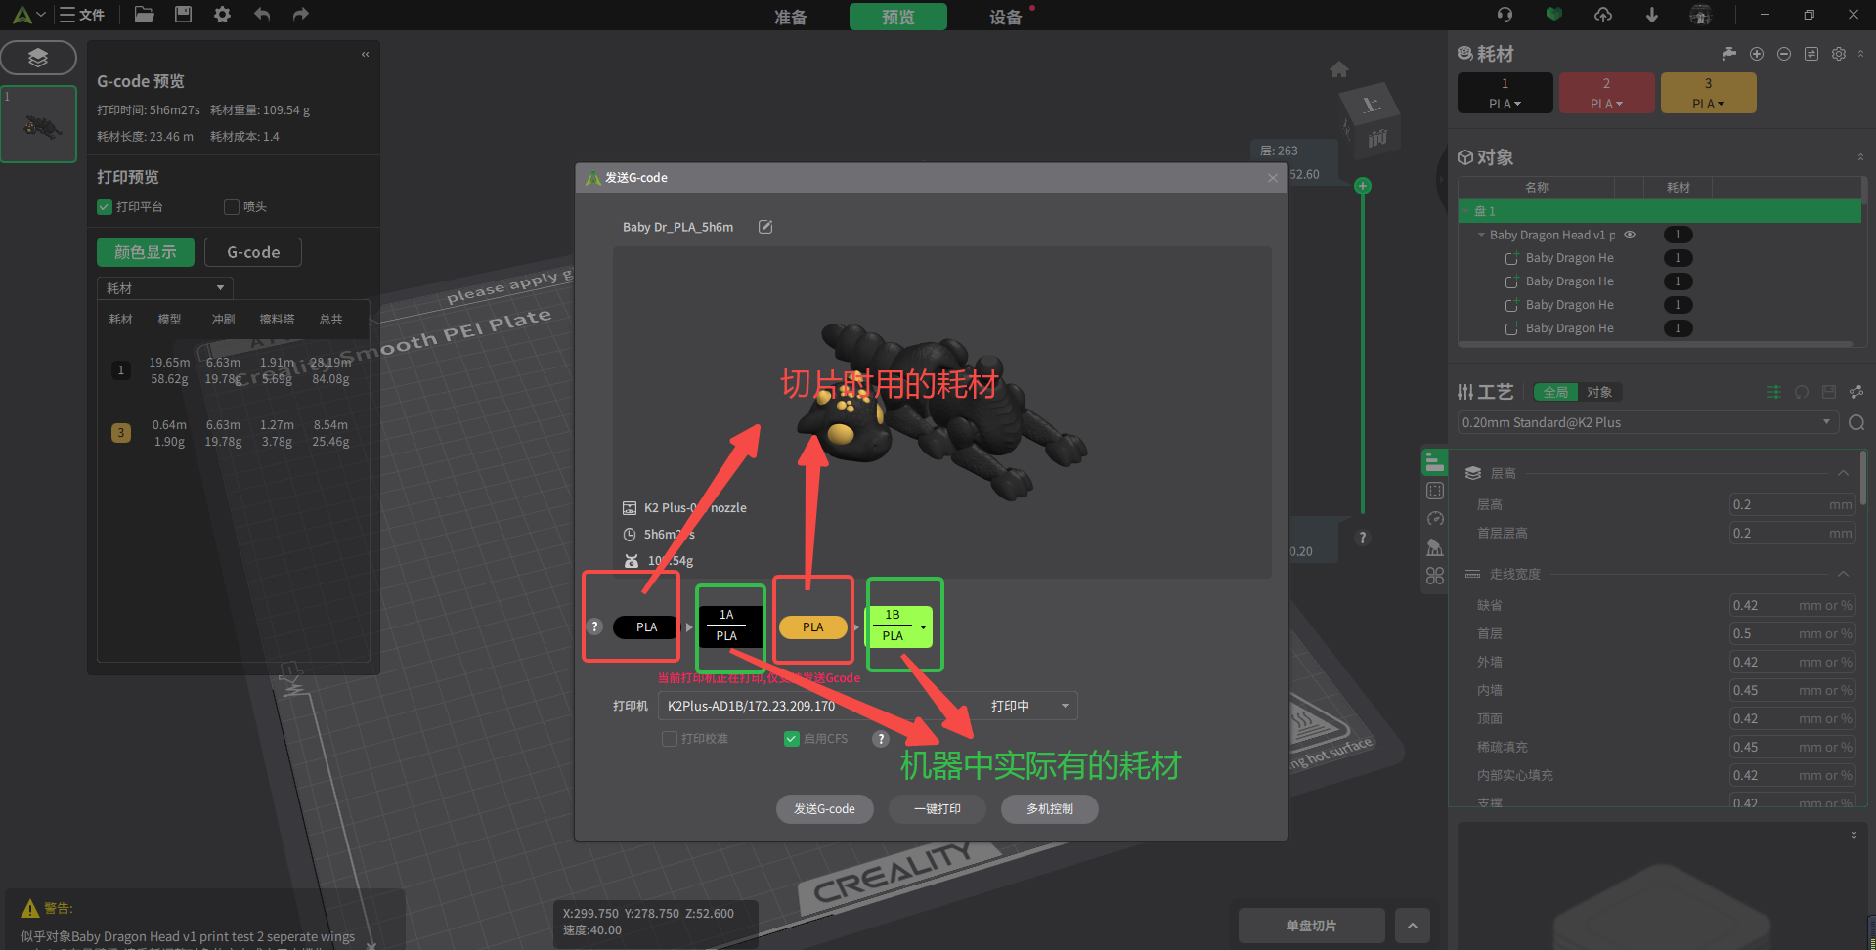Screen dimensions: 1876x950
Task: Collapse the 对象 panel
Action: click(x=1860, y=157)
